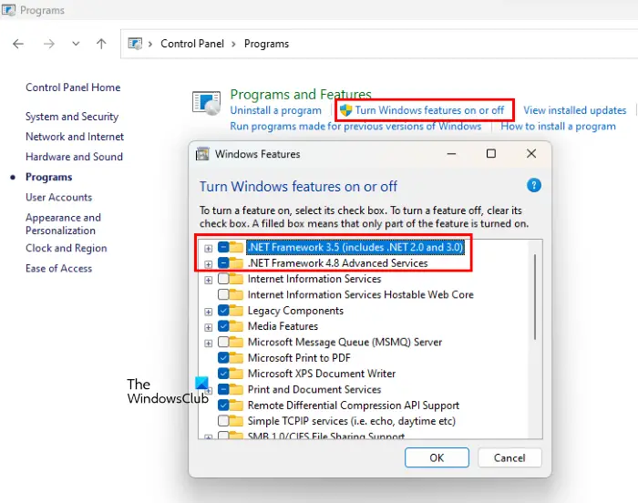Click the features list vertical scrollbar

(x=535, y=297)
